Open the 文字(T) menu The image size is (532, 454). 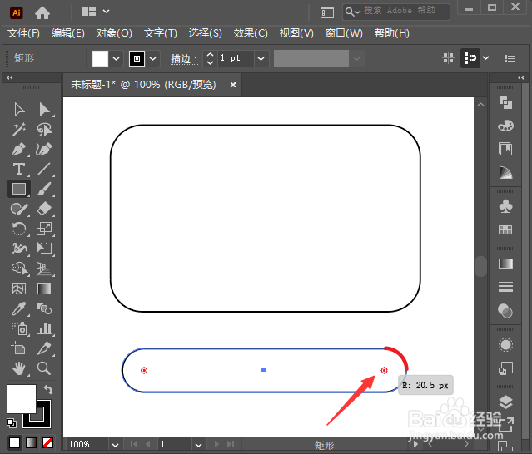click(x=161, y=33)
